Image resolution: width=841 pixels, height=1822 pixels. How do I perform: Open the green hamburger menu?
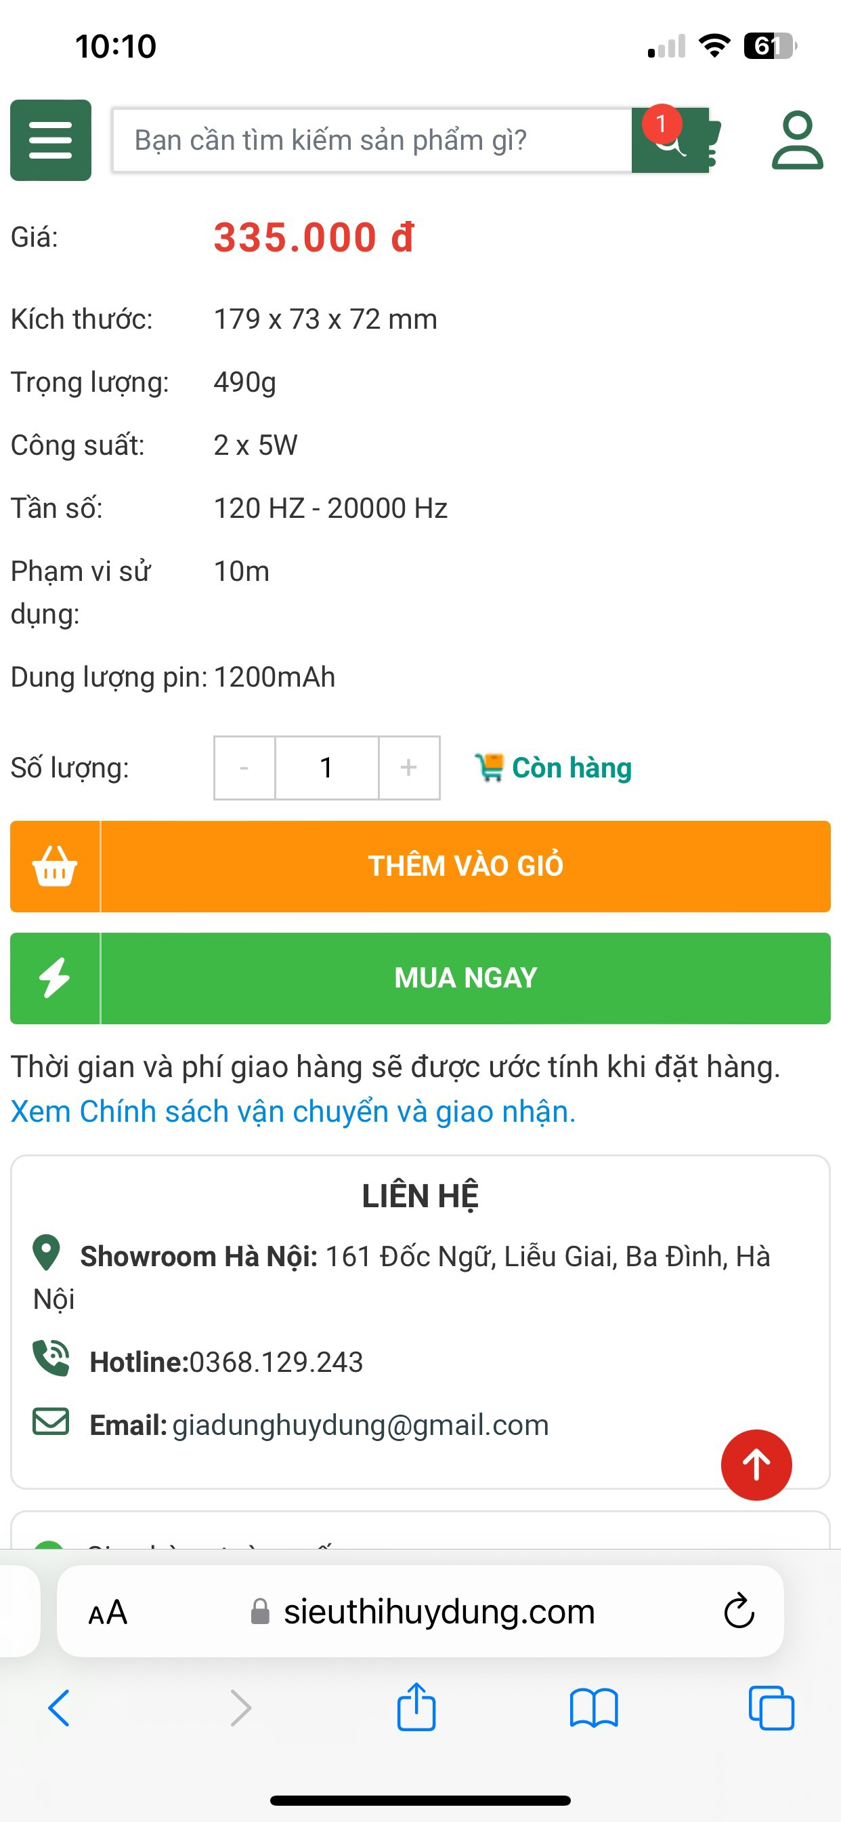pos(50,140)
